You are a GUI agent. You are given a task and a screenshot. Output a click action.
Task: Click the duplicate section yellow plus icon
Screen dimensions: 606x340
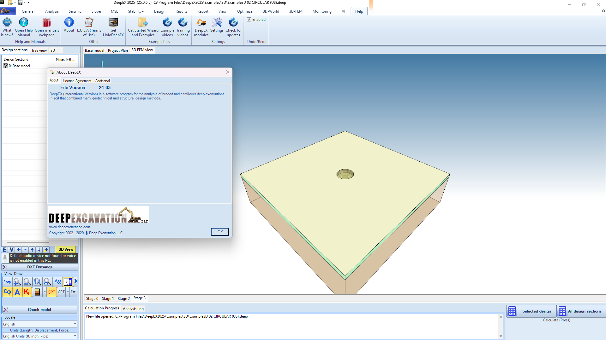coord(46,249)
